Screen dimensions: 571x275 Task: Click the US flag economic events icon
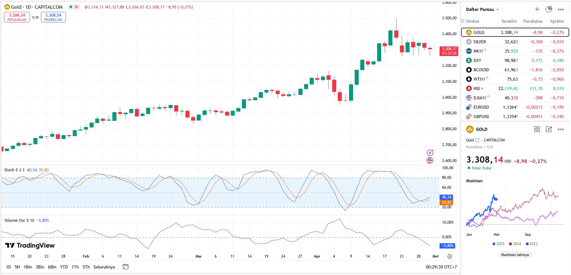pyautogui.click(x=430, y=160)
